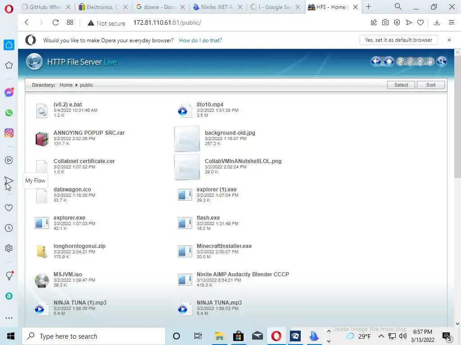Open My Flow in the sidebar
This screenshot has width=461, height=345.
(x=9, y=181)
